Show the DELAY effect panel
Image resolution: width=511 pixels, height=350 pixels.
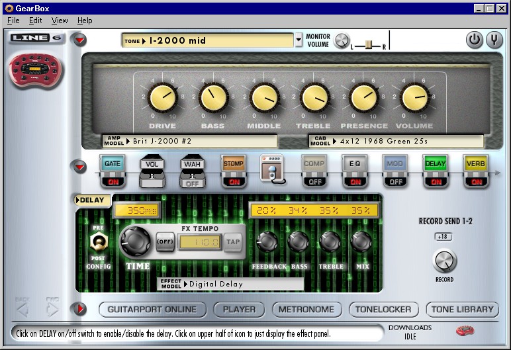(x=436, y=164)
